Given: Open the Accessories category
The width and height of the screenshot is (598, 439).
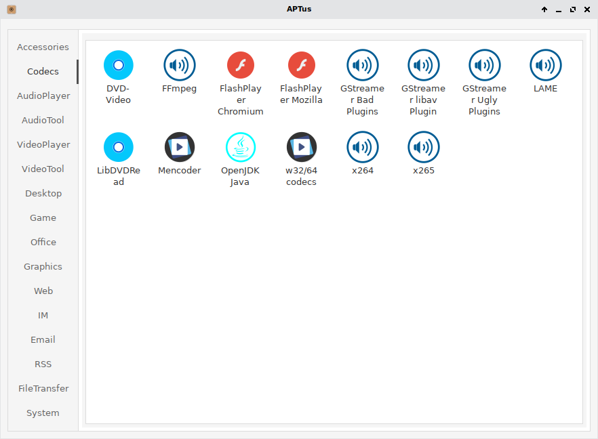Looking at the screenshot, I should click(x=43, y=47).
